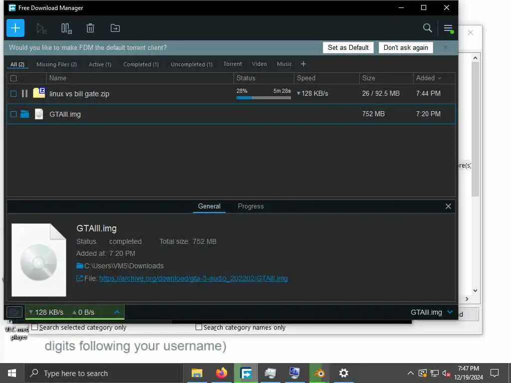Filter by Uncompleted (1) tab

(x=191, y=64)
